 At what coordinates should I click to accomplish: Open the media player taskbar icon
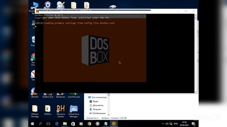[x=81, y=124]
